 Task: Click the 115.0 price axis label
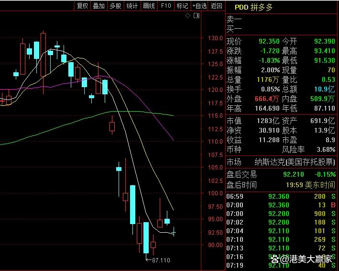click(x=215, y=116)
